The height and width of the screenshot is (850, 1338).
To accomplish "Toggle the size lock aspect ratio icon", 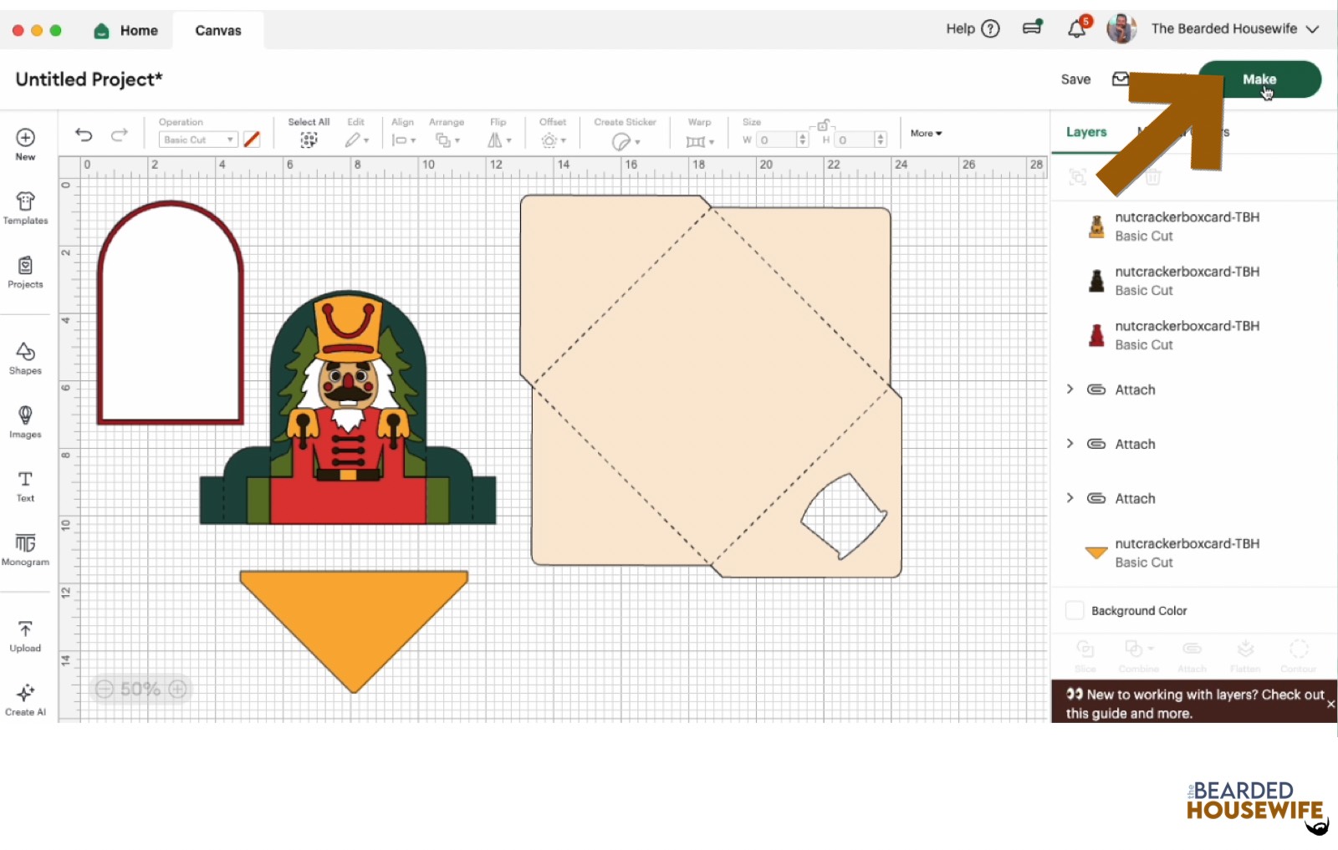I will 823,125.
